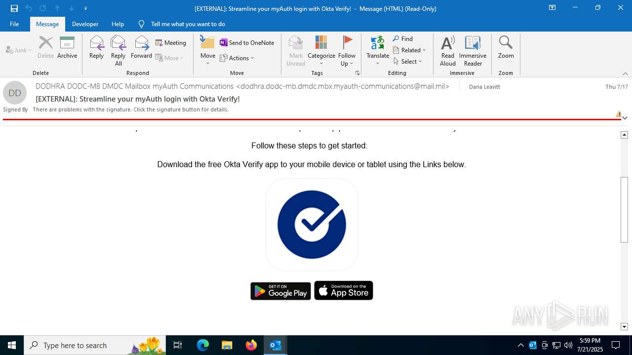The width and height of the screenshot is (632, 355).
Task: Open the Follow Up flag menu
Action: click(347, 51)
